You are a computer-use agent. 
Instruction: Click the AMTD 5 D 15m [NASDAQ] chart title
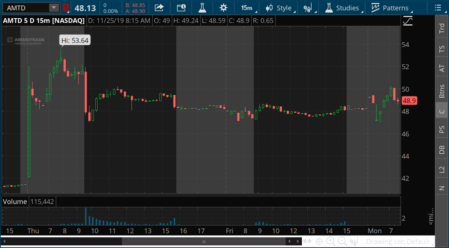(44, 21)
